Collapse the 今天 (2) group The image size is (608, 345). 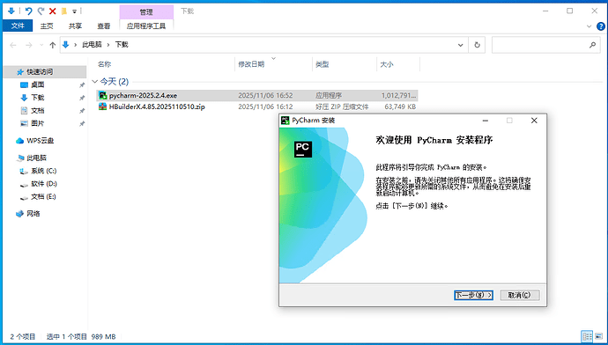point(94,82)
